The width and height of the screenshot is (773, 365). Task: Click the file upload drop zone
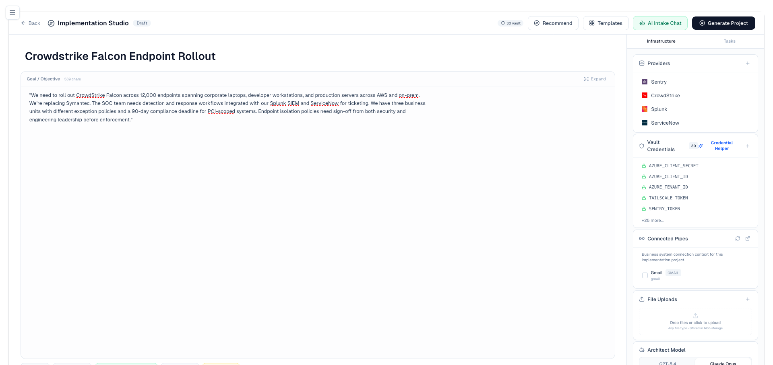click(695, 322)
